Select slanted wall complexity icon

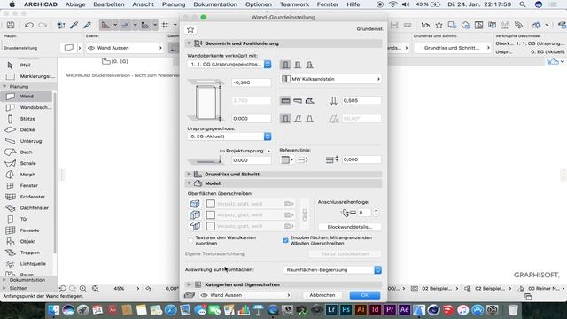tap(298, 119)
